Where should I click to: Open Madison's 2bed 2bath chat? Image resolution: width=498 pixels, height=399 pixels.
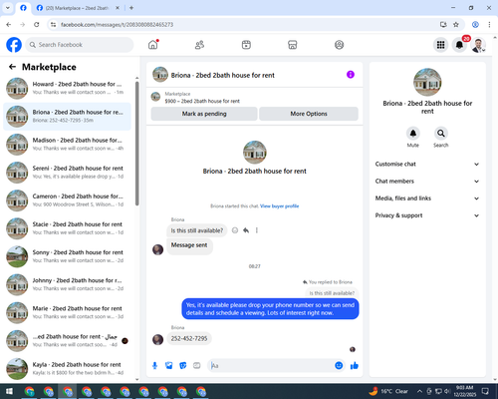tap(68, 145)
